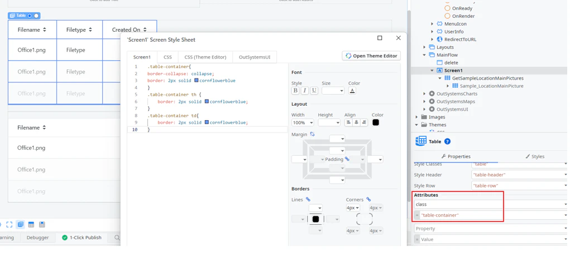Screen dimensions: 570x256
Task: Toggle Italic font style button
Action: click(x=305, y=91)
